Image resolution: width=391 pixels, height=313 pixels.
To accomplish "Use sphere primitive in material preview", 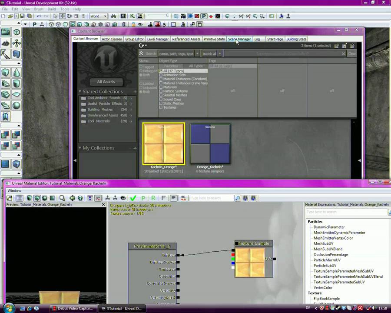I will (x=45, y=198).
